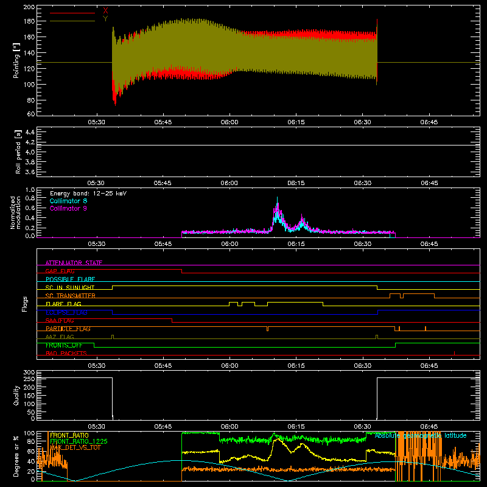Select the orange MAX_DET_VS_TOT legend entry
Viewport: 487px width, 487px height.
(75, 447)
